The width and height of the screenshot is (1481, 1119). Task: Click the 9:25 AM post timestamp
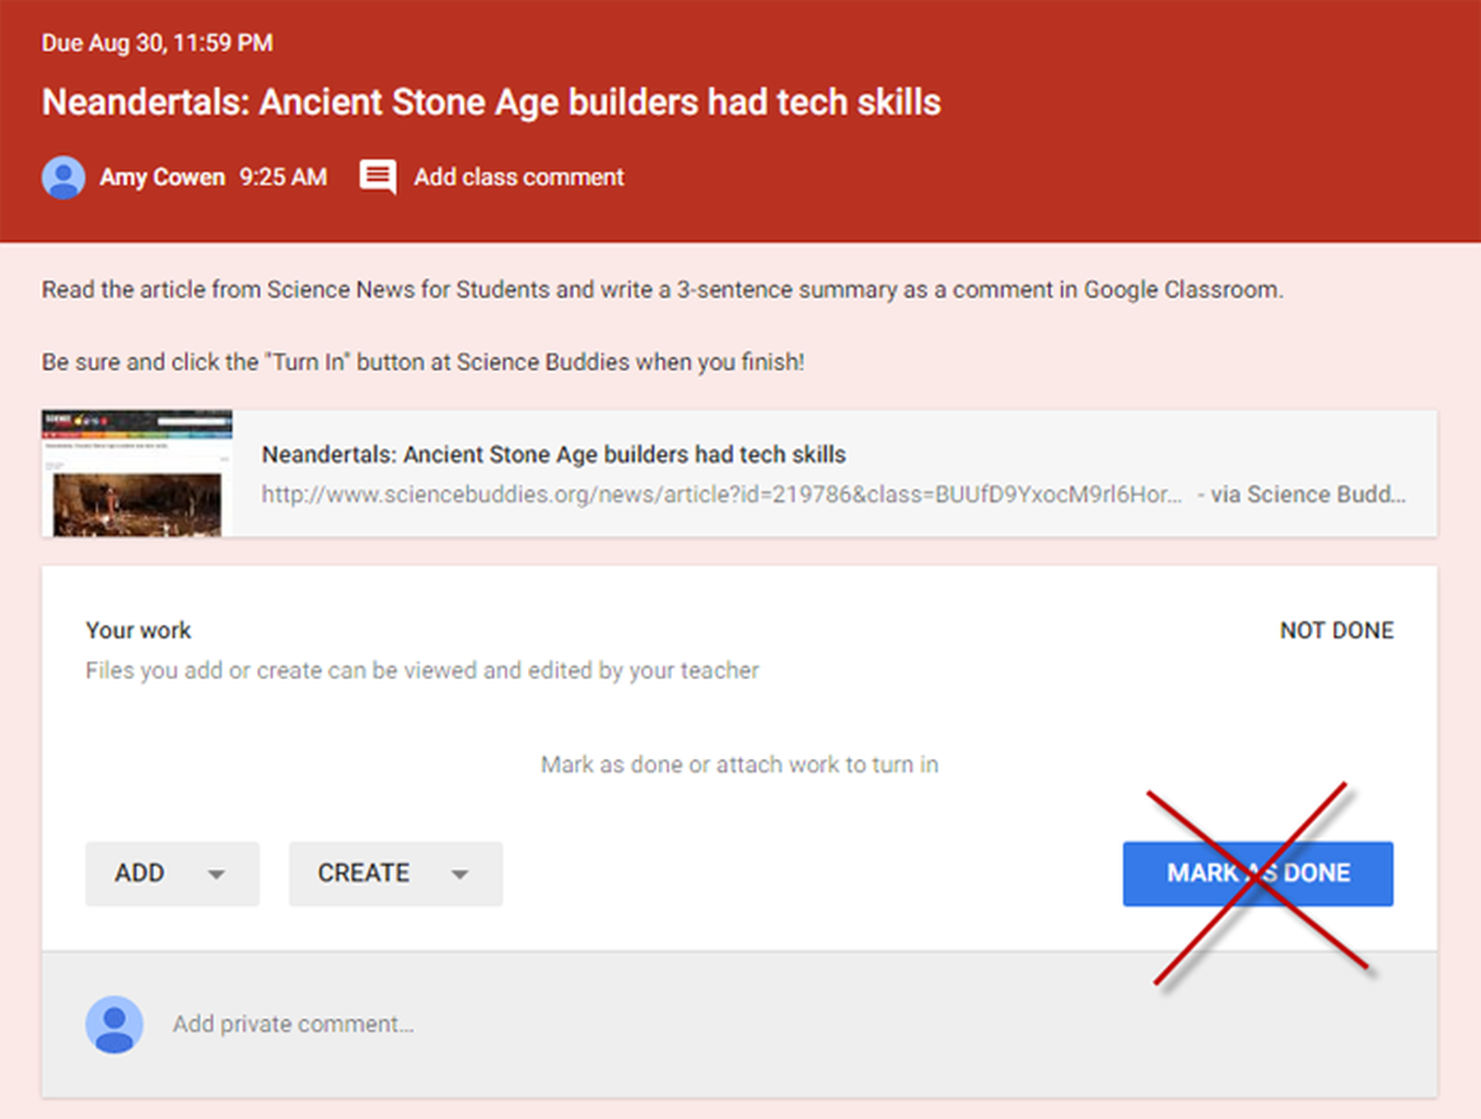tap(283, 177)
